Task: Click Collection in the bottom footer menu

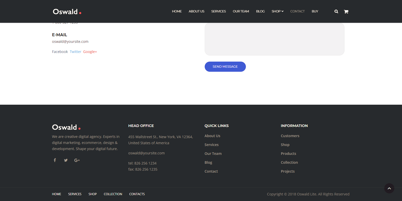Action: pos(113,194)
